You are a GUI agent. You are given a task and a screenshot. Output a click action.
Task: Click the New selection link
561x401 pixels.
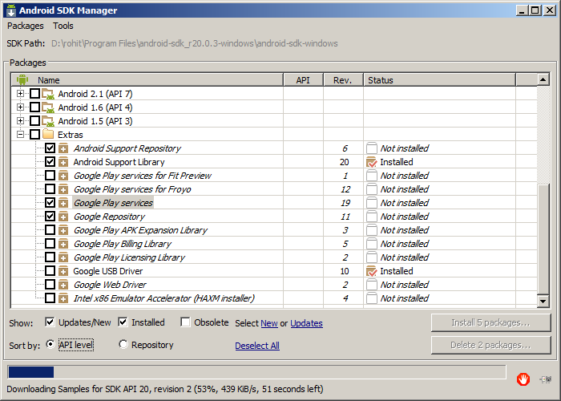point(269,323)
